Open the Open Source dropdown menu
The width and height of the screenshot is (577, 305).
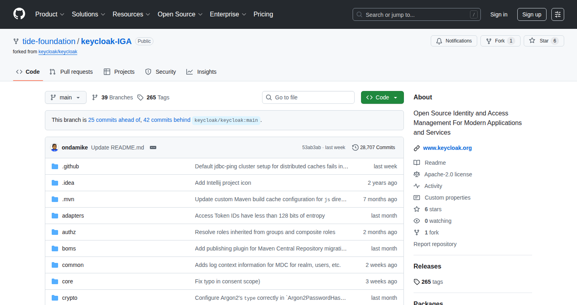tap(180, 14)
